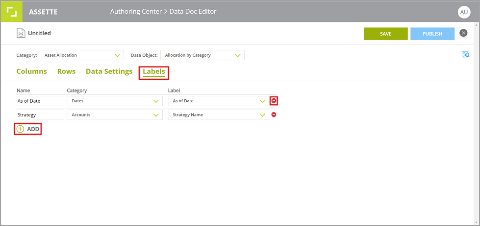Open the Category dropdown showing Asset Allocation
The image size is (480, 226).
pos(82,55)
